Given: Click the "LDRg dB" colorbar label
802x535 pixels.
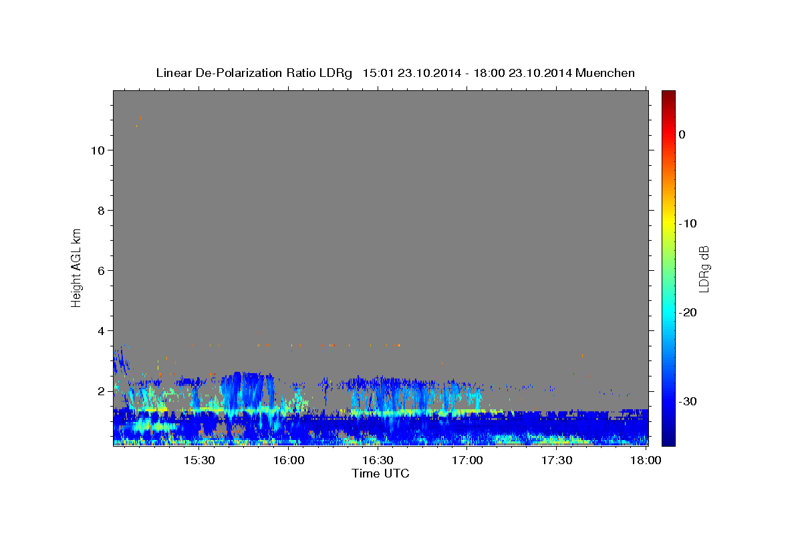Looking at the screenshot, I should tap(704, 269).
